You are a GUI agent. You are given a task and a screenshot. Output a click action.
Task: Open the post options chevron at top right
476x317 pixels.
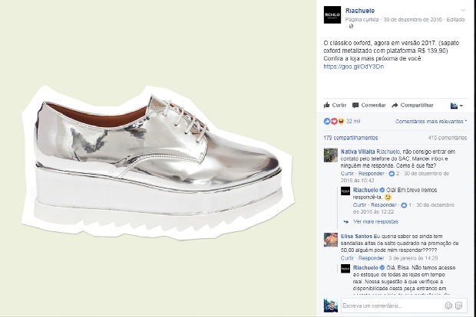tap(463, 10)
